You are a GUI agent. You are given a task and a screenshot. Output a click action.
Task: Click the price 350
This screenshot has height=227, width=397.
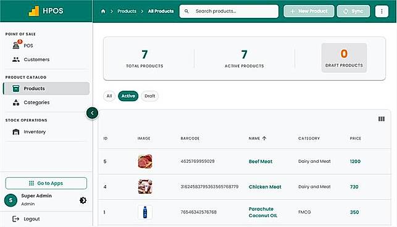tap(354, 212)
